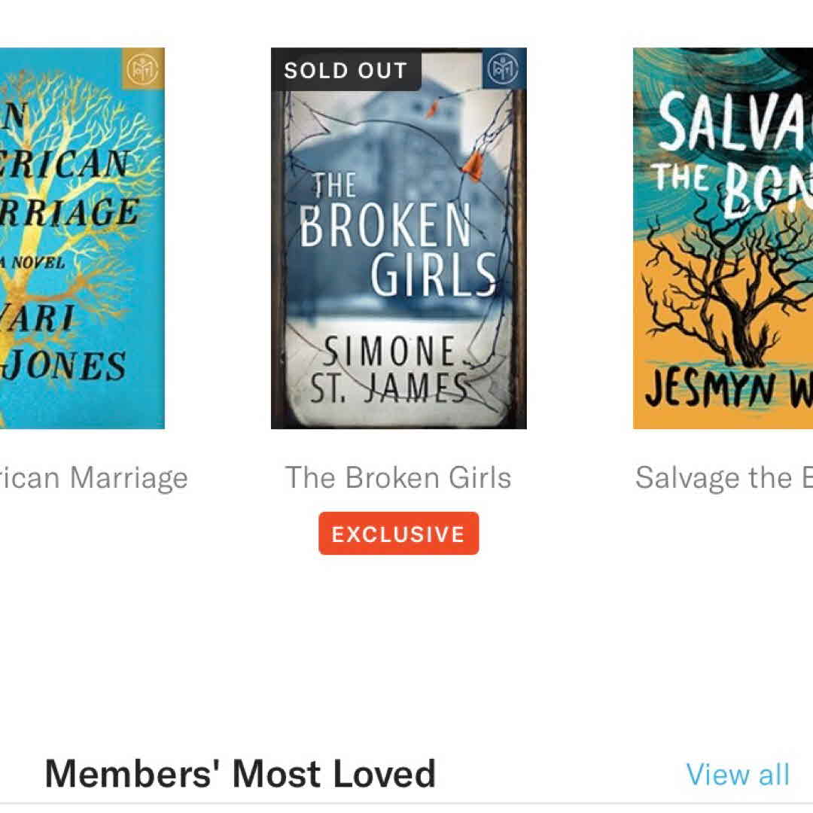This screenshot has height=813, width=813.
Task: Click the orange leaf on Broken Girls cover
Action: [472, 166]
